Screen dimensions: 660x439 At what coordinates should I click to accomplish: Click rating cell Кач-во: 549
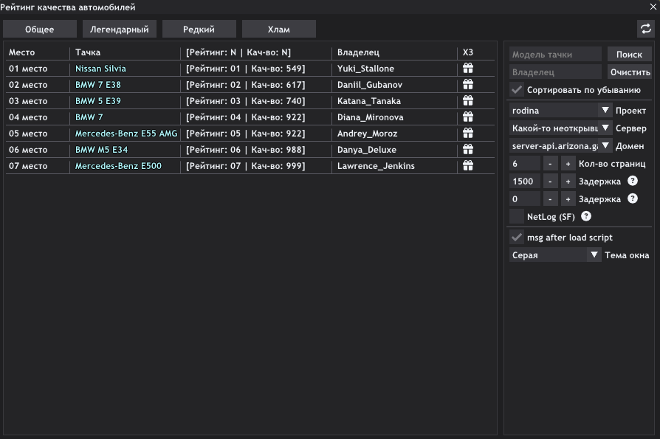[x=245, y=68]
